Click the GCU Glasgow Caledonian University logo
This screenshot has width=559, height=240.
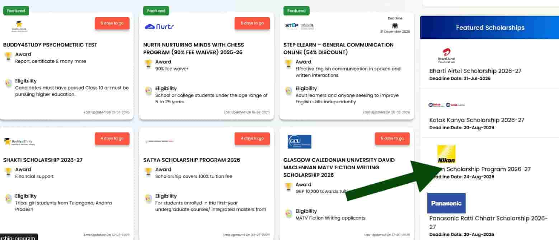point(300,142)
